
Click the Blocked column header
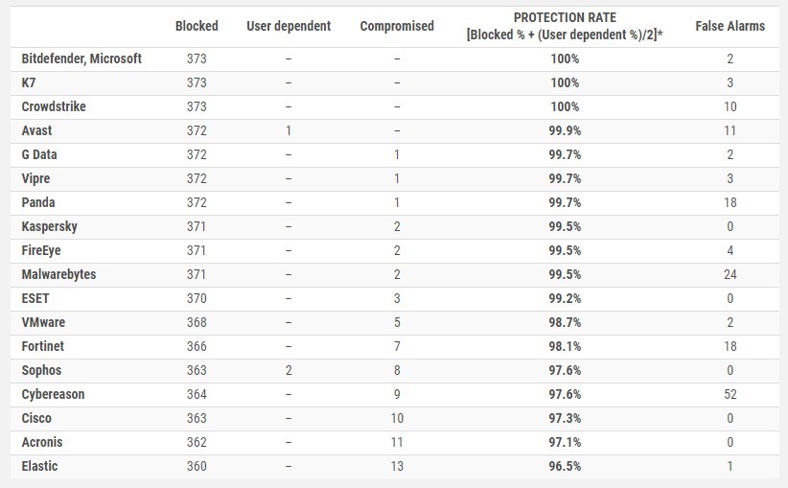click(197, 26)
